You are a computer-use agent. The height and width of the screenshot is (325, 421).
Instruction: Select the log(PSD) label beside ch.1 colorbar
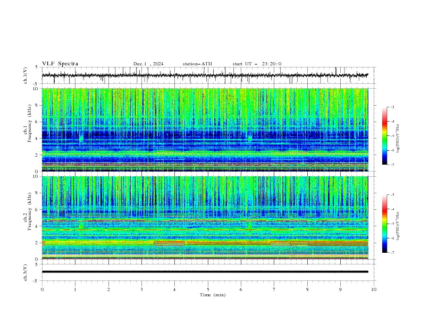click(398, 139)
